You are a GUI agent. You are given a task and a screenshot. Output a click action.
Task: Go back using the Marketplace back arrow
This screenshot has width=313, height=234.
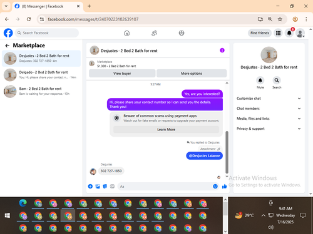tap(8, 46)
